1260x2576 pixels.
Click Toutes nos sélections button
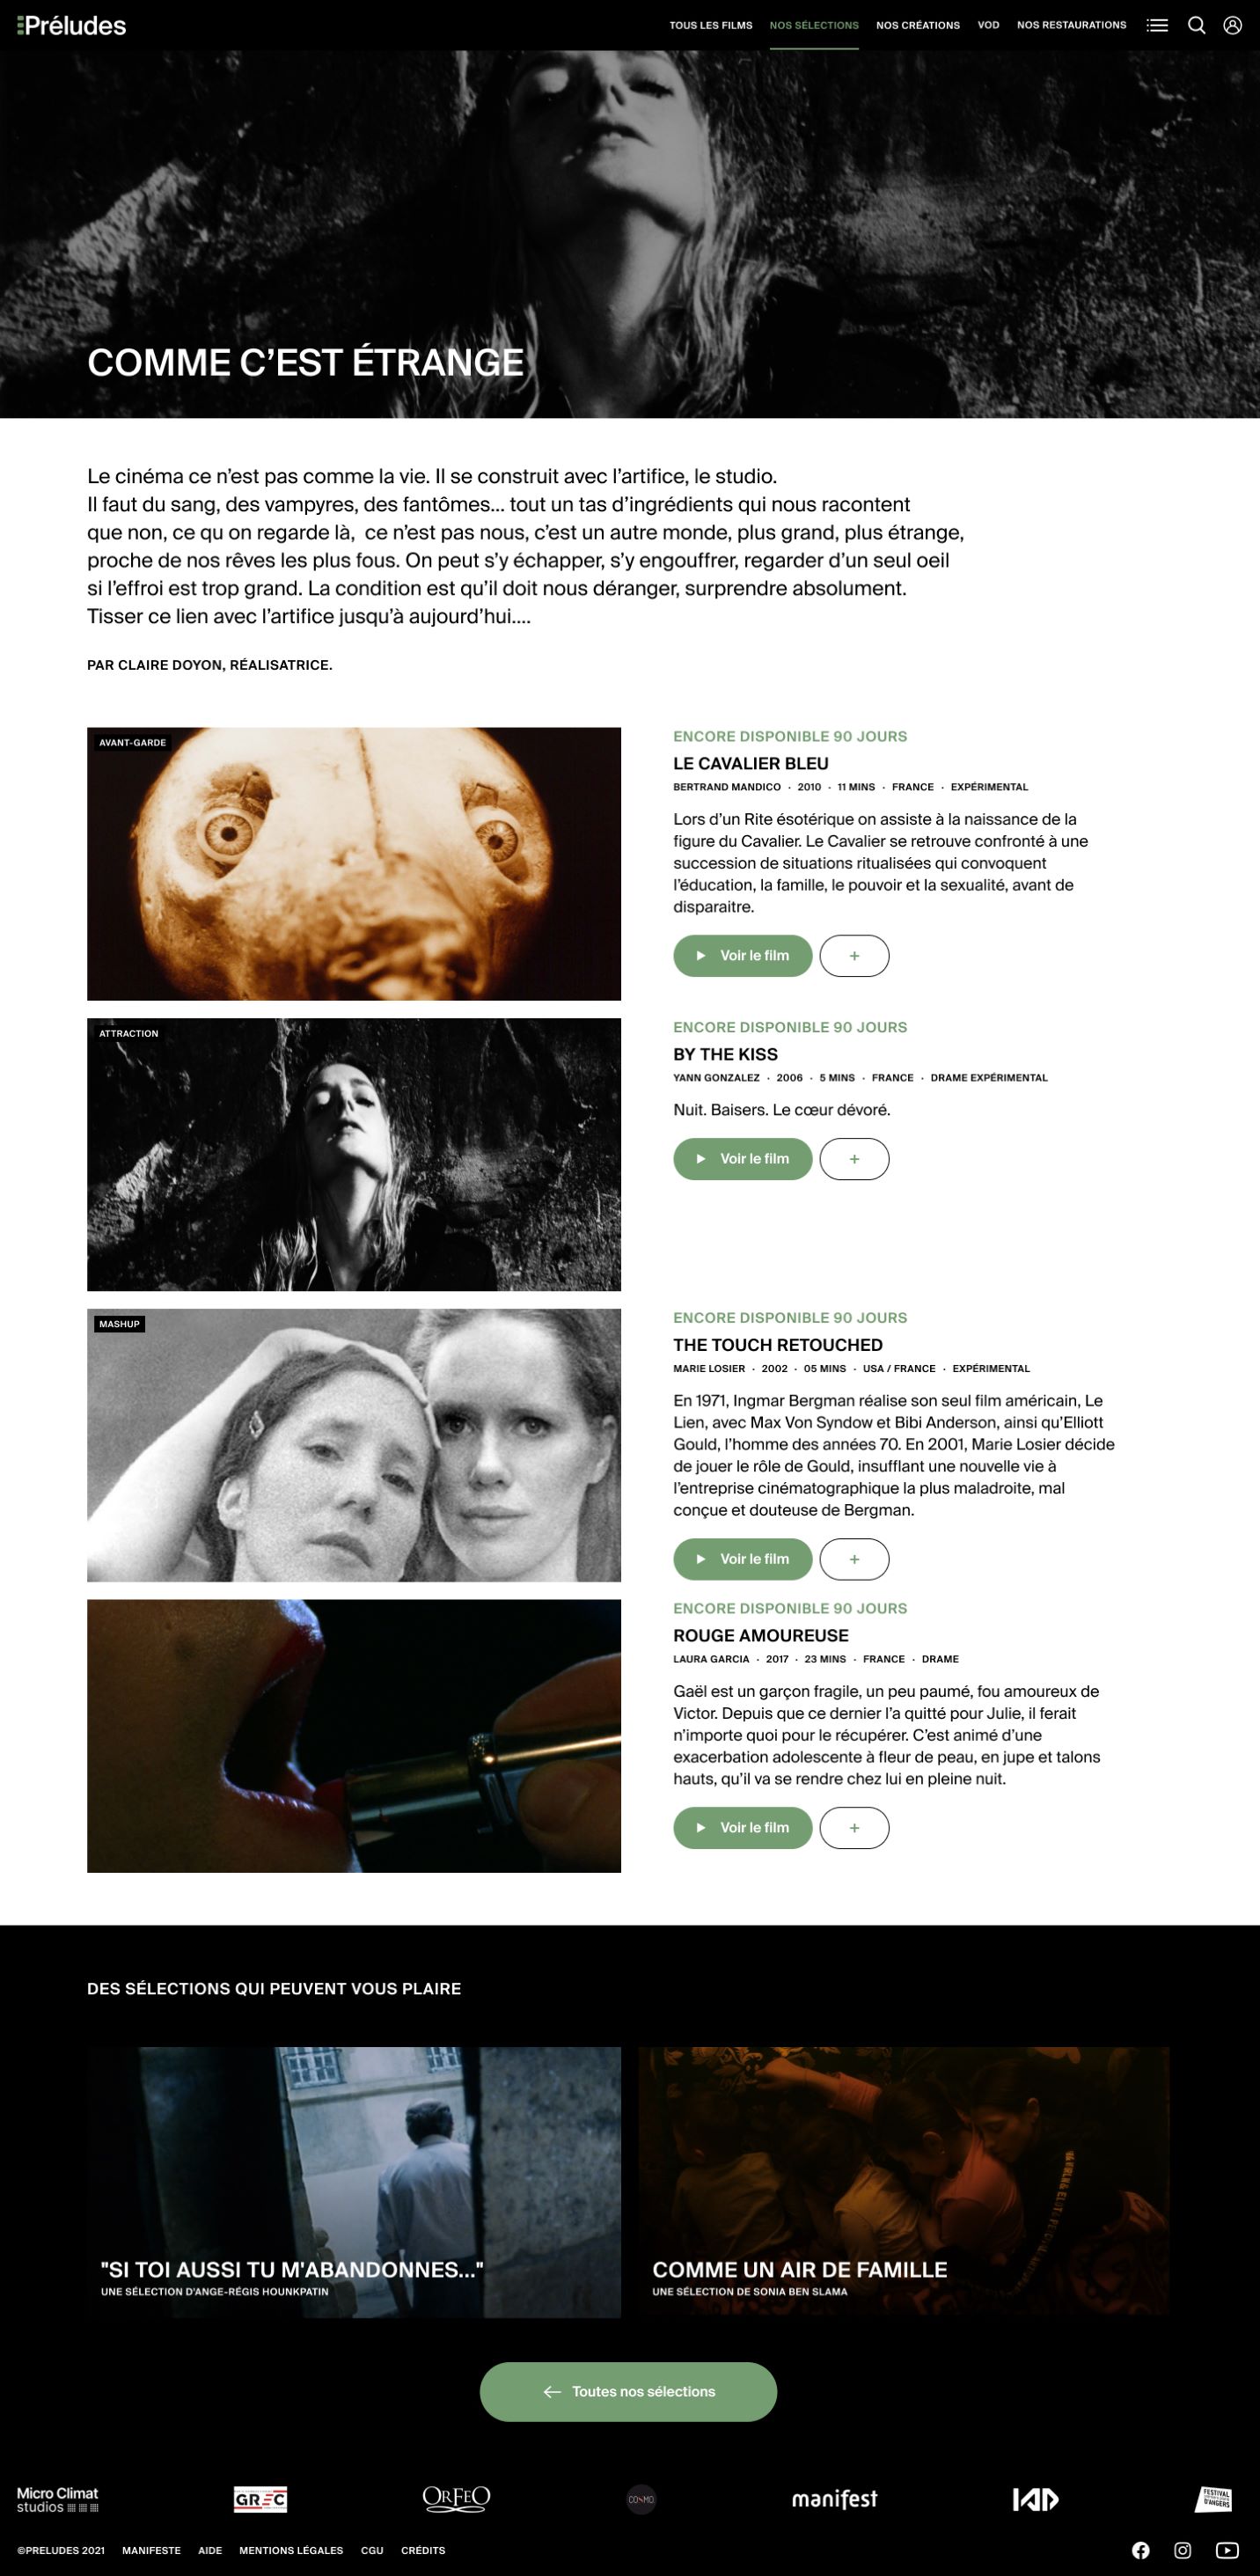(x=628, y=2392)
